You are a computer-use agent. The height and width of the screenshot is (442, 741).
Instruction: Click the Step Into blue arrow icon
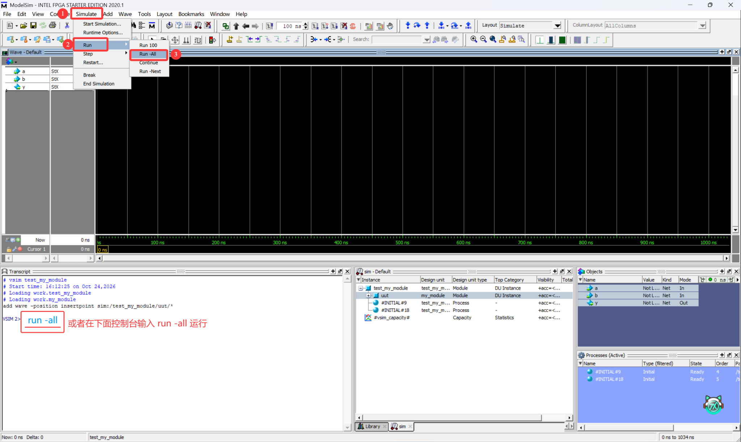click(x=408, y=26)
